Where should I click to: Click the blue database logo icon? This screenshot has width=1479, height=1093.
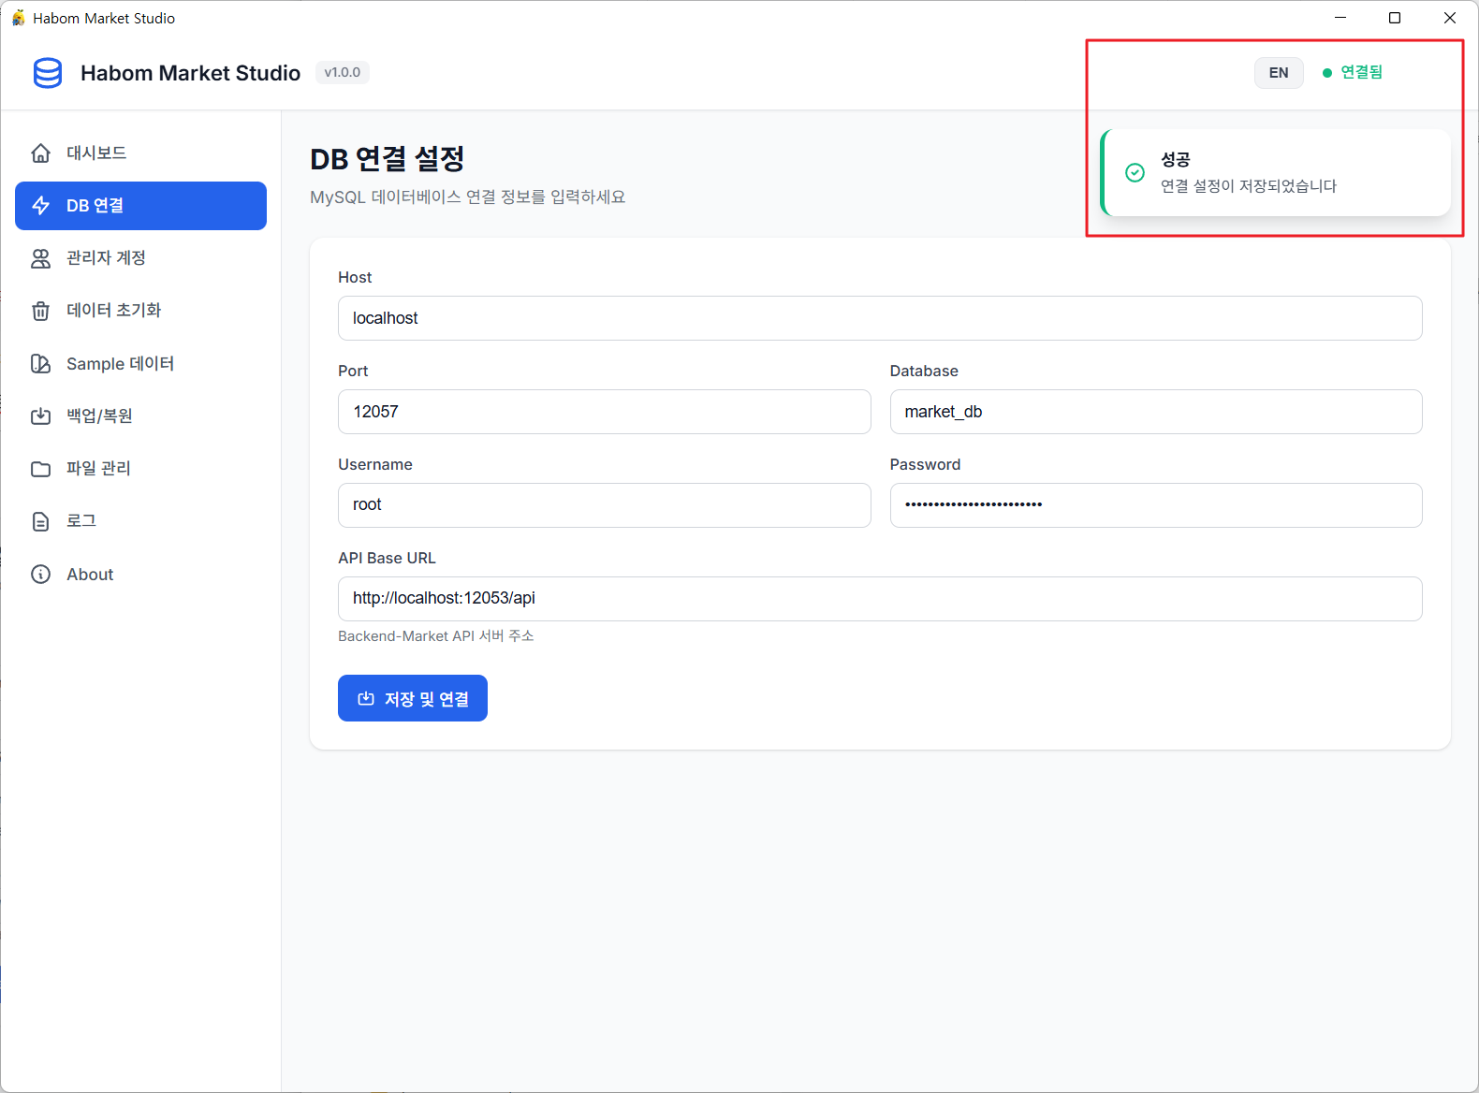point(48,73)
